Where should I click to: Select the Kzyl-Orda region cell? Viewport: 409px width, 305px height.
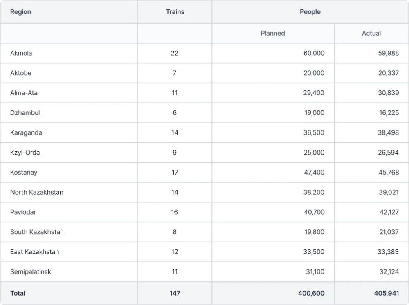(25, 152)
